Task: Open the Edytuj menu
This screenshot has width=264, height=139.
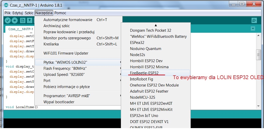Action: 18,13
